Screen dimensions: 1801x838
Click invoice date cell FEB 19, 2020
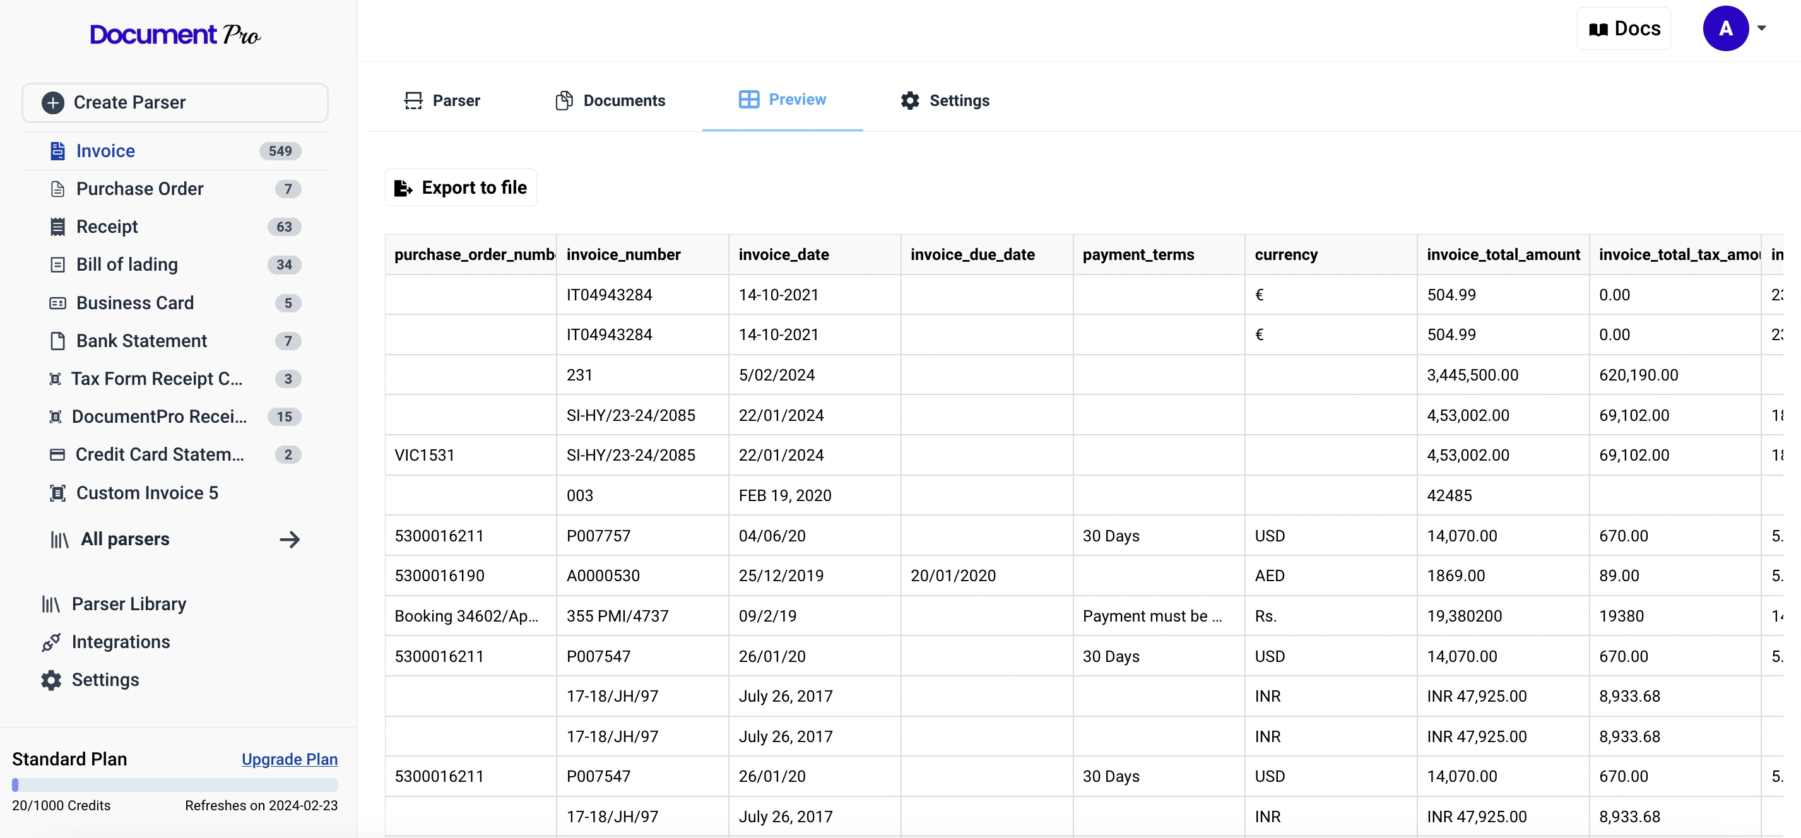815,496
